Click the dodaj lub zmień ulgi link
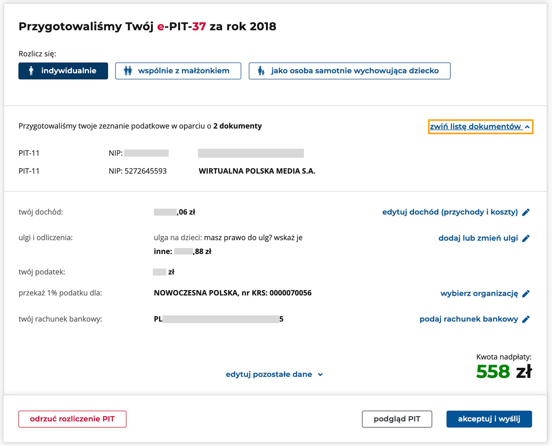552x446 pixels. tap(478, 238)
